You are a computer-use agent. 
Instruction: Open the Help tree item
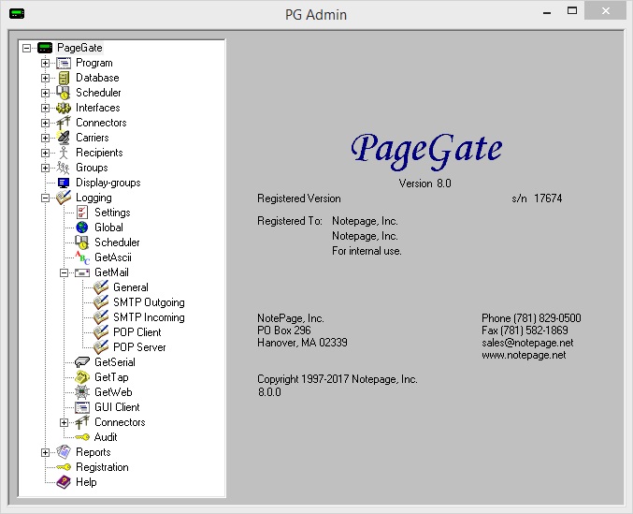[86, 482]
